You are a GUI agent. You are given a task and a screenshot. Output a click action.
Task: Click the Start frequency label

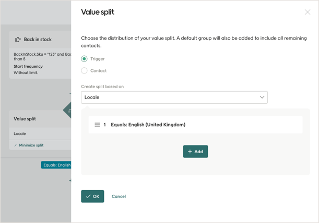[x=28, y=66]
